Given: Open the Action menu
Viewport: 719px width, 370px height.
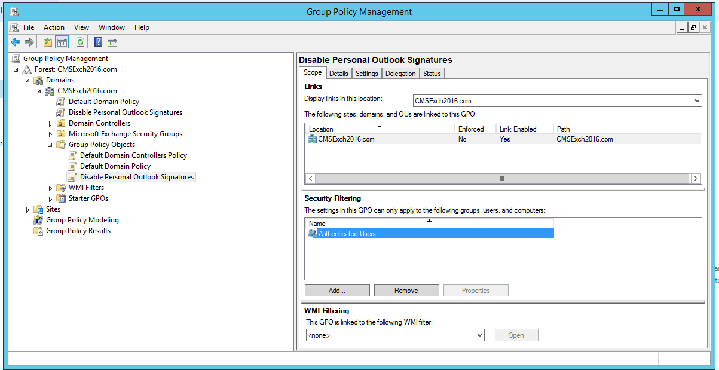Looking at the screenshot, I should [x=54, y=27].
